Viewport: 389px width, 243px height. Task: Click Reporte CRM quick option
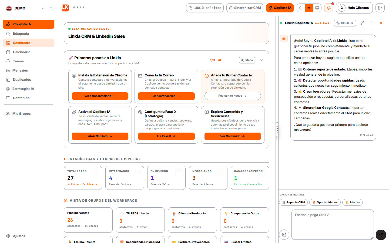(293, 202)
